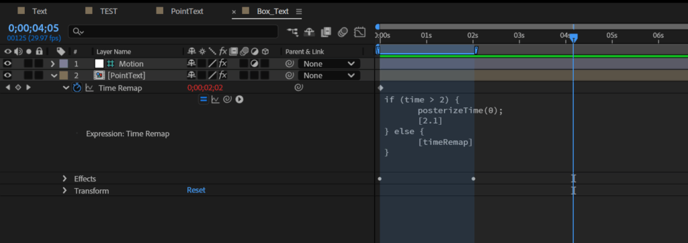Click the Motion layer parent pick whip
Screen dimensions: 688x243
click(290, 64)
